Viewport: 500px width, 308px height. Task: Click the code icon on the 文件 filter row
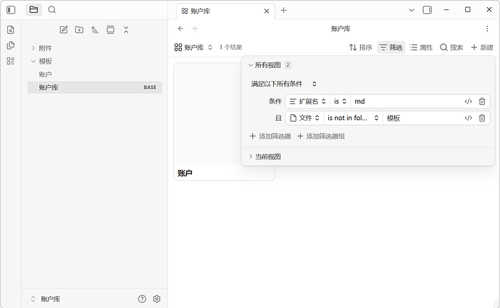[468, 118]
